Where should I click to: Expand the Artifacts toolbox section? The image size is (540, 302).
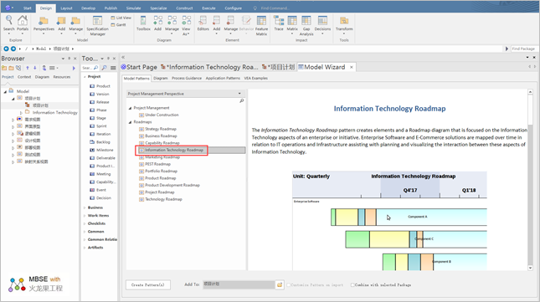[x=85, y=248]
